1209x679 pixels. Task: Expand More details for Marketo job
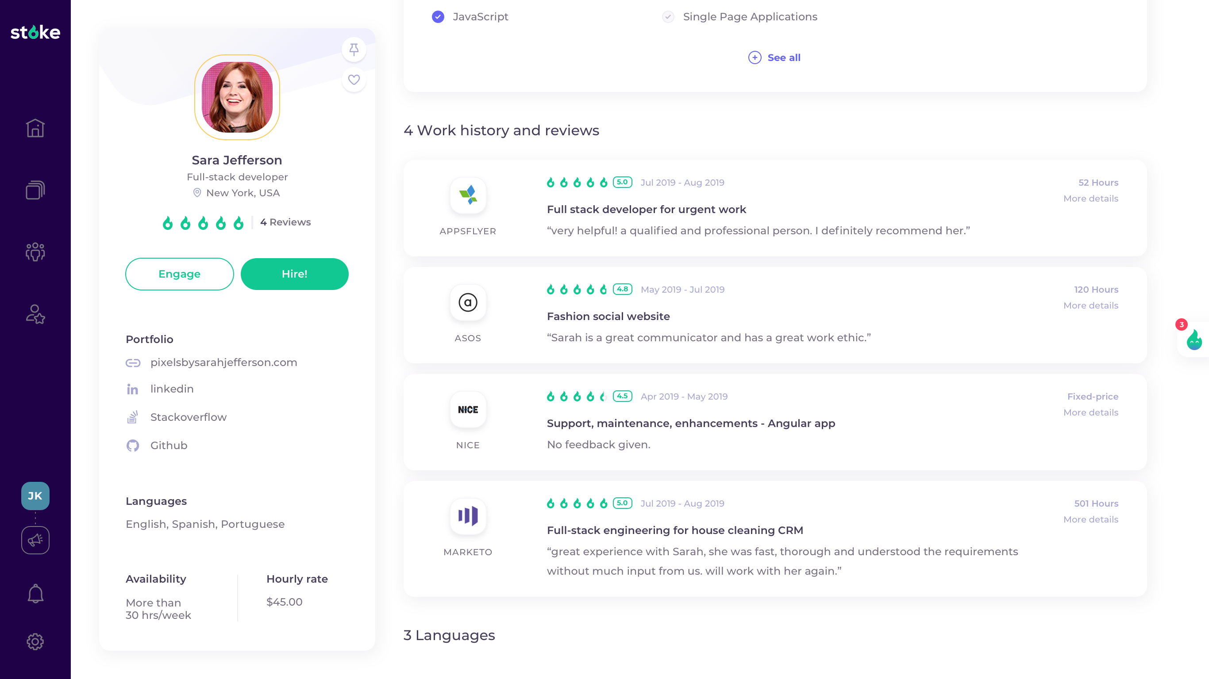click(x=1090, y=519)
